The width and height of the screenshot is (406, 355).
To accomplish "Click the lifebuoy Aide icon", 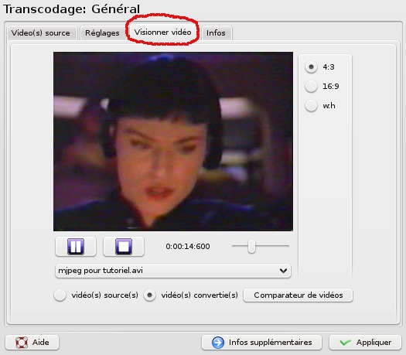I will point(22,343).
